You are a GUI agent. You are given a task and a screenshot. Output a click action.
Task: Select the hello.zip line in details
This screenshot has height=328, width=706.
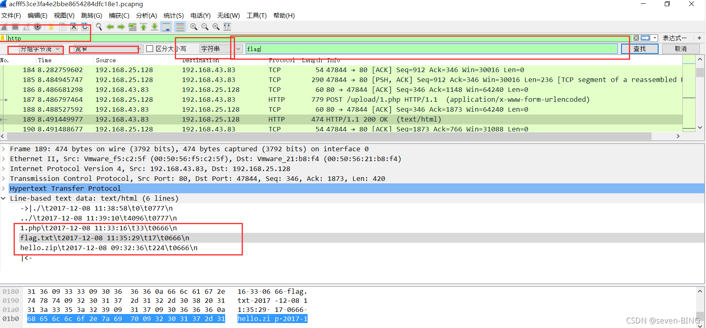pyautogui.click(x=109, y=248)
